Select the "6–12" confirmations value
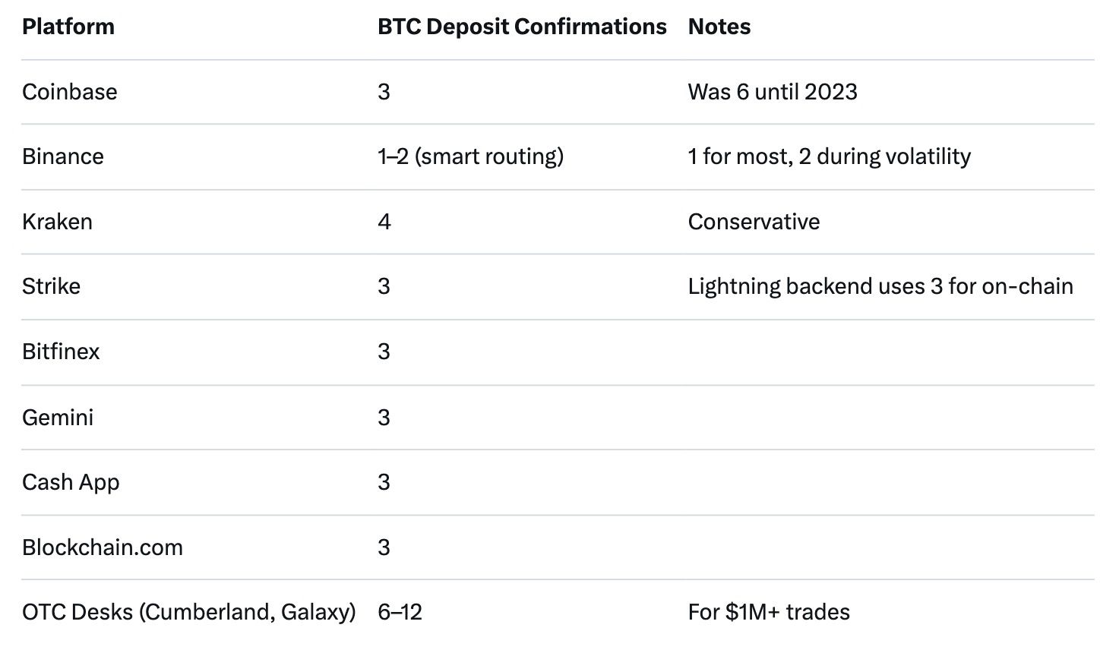The image size is (1100, 653). pos(400,612)
